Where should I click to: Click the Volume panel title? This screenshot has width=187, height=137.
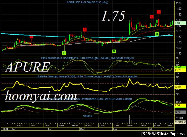pos(87,116)
